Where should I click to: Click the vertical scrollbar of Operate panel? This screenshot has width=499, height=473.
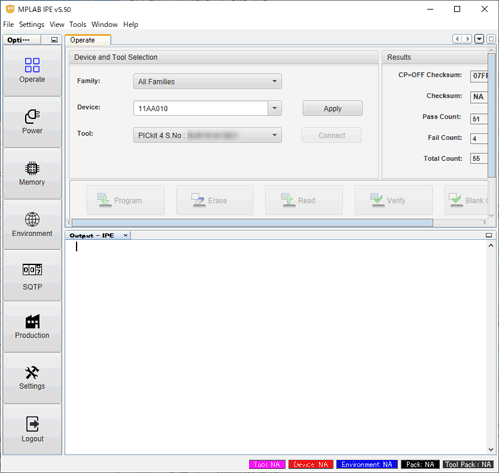coord(491,115)
